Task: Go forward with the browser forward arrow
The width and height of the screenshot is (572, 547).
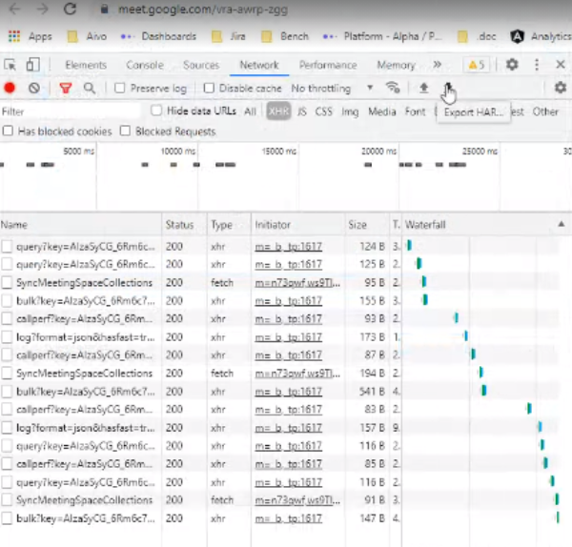Action: 42,10
